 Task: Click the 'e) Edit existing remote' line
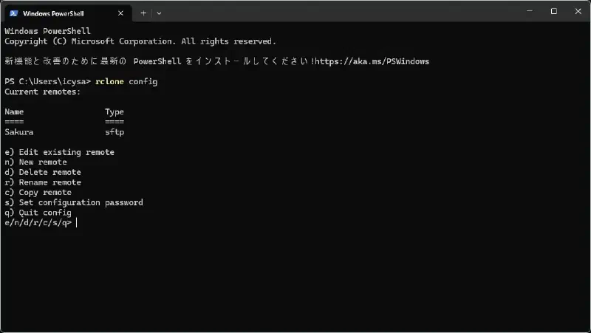coord(60,152)
